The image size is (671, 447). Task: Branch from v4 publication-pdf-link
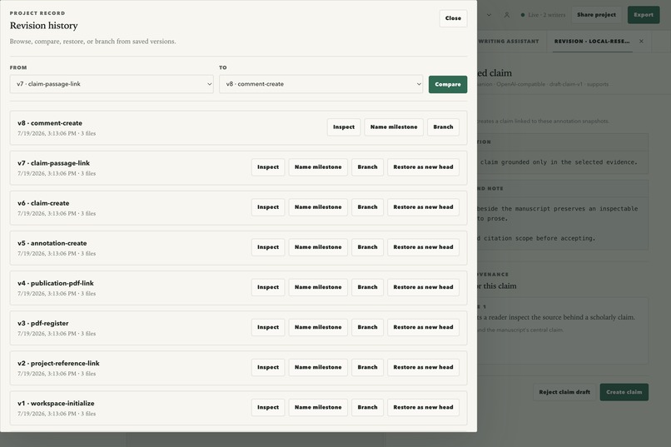[x=367, y=287]
